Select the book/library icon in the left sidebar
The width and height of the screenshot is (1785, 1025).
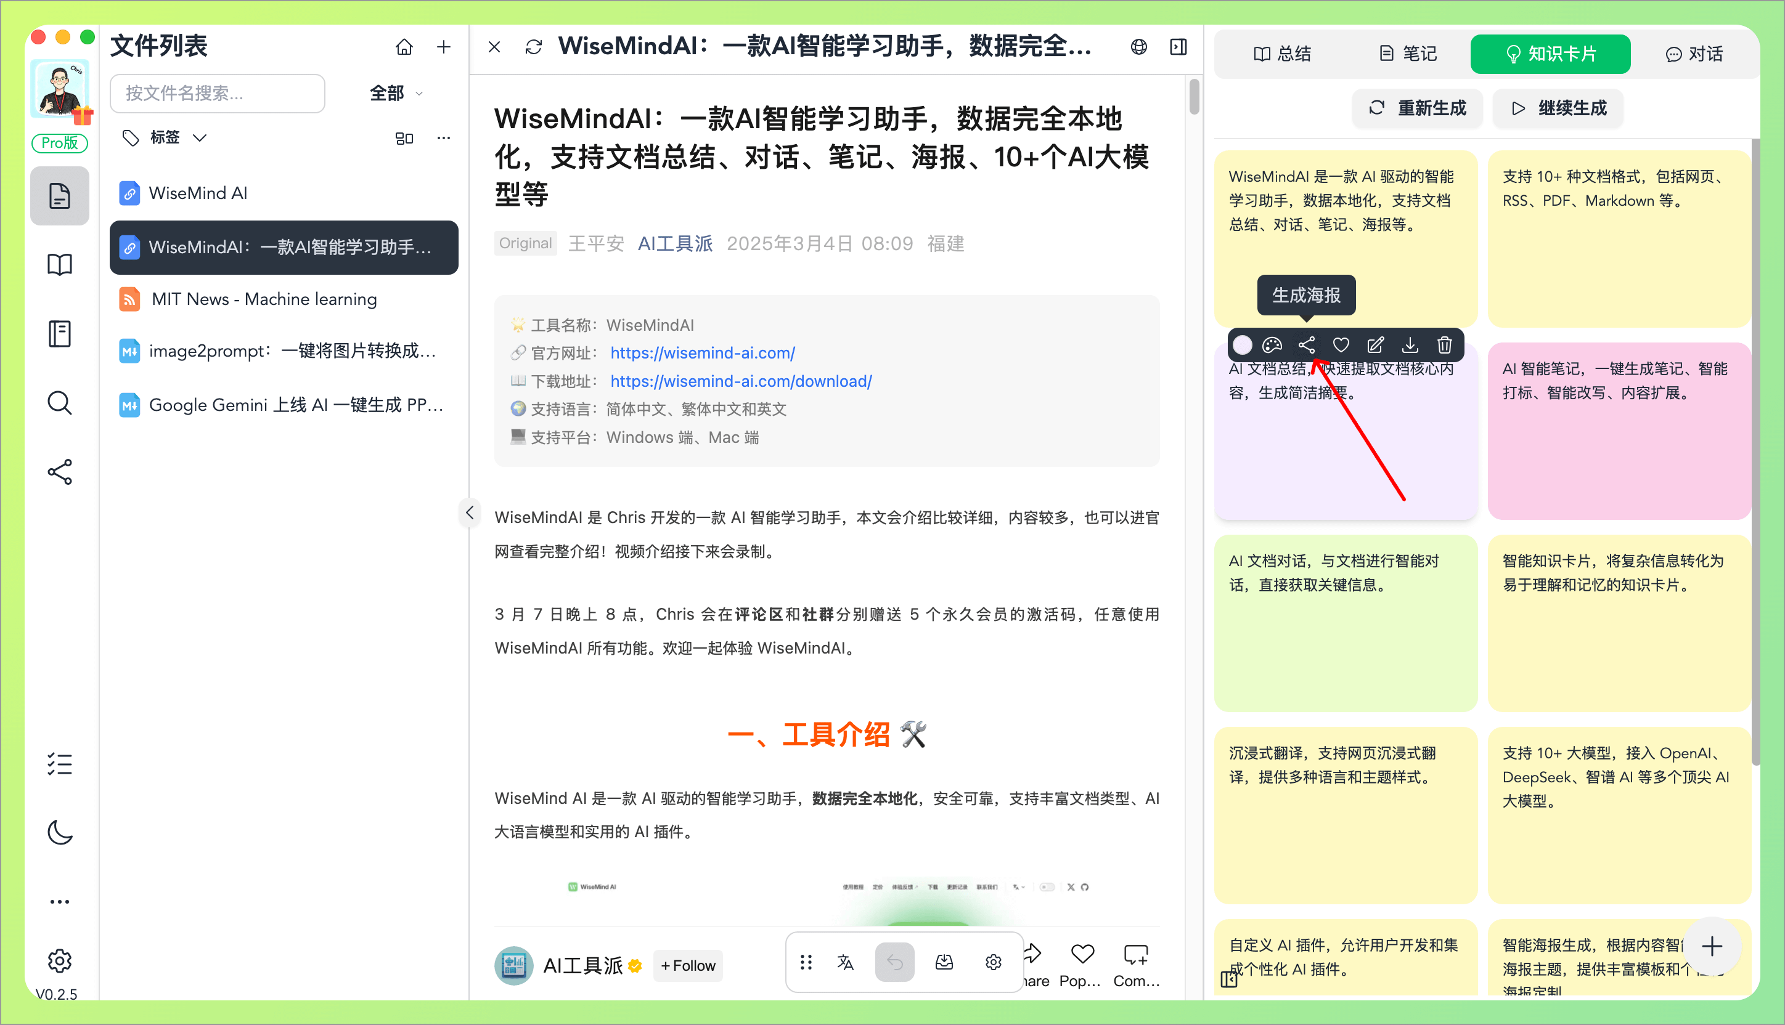coord(59,264)
